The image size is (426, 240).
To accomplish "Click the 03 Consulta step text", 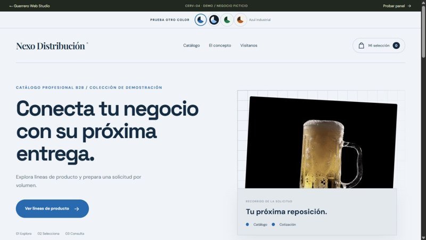I will click(x=75, y=234).
